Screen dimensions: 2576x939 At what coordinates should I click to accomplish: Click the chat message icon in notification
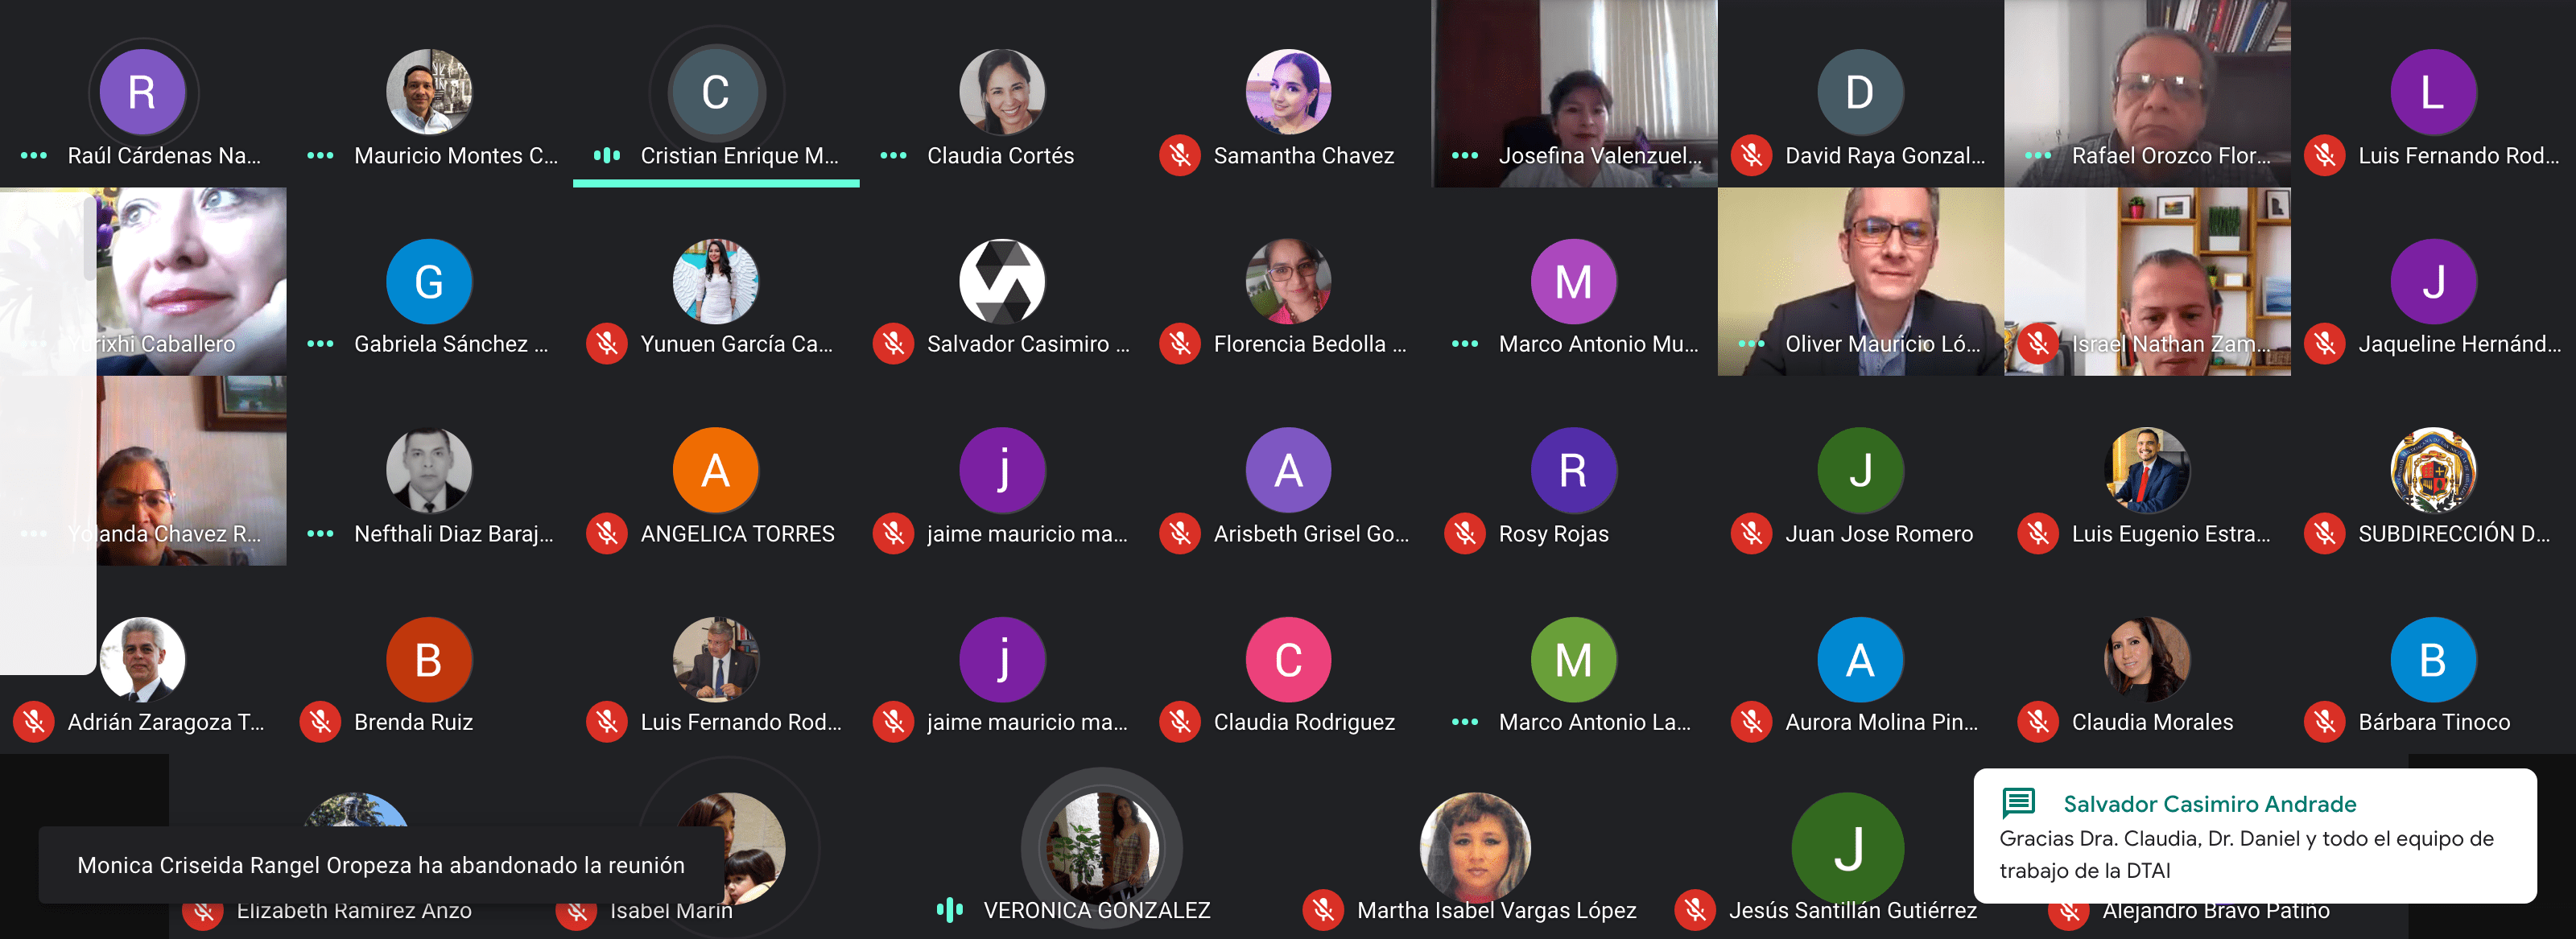[2018, 803]
